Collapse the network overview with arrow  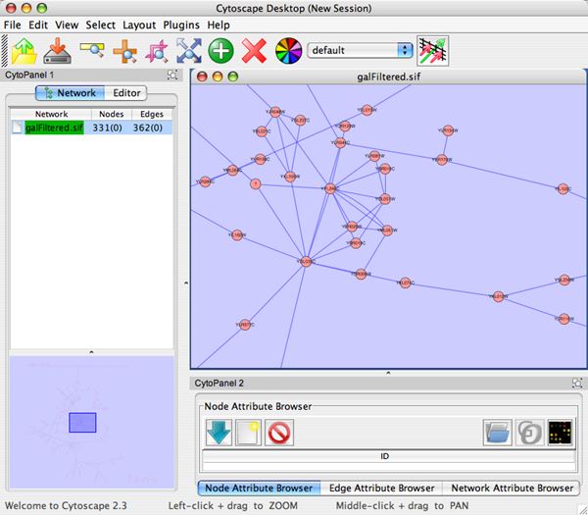point(91,352)
